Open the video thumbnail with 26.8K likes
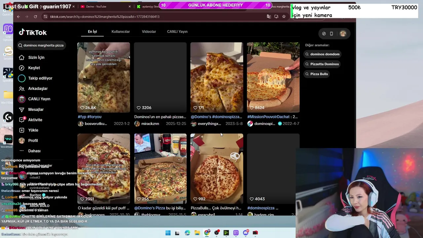The image size is (423, 238). click(x=104, y=77)
